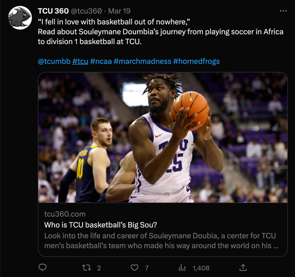Open the basketball player article image
This screenshot has width=295, height=277.
[163, 138]
